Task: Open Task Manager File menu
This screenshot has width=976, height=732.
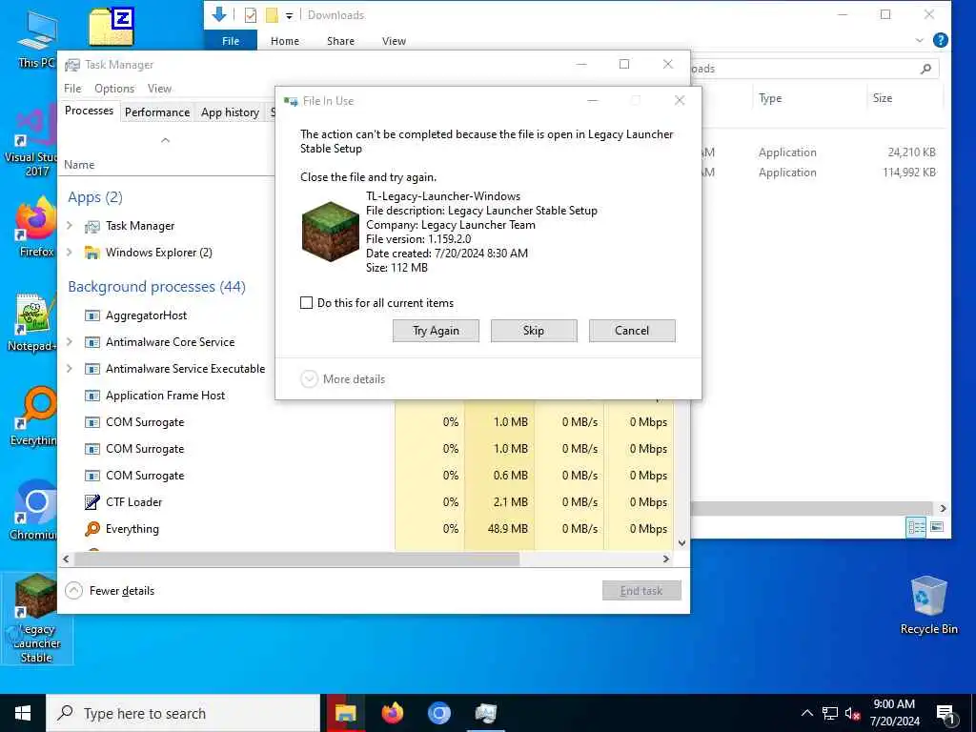Action: (x=72, y=89)
